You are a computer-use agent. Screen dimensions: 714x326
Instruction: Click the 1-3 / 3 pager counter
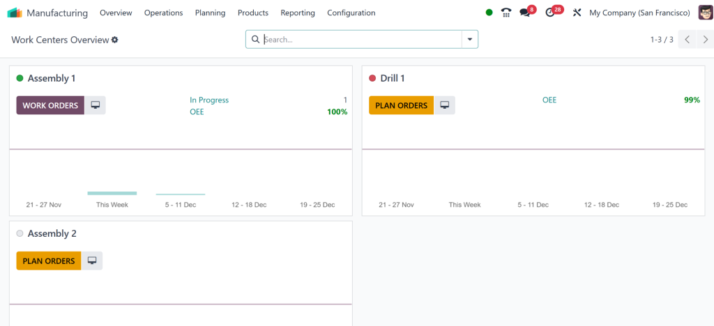[662, 40]
